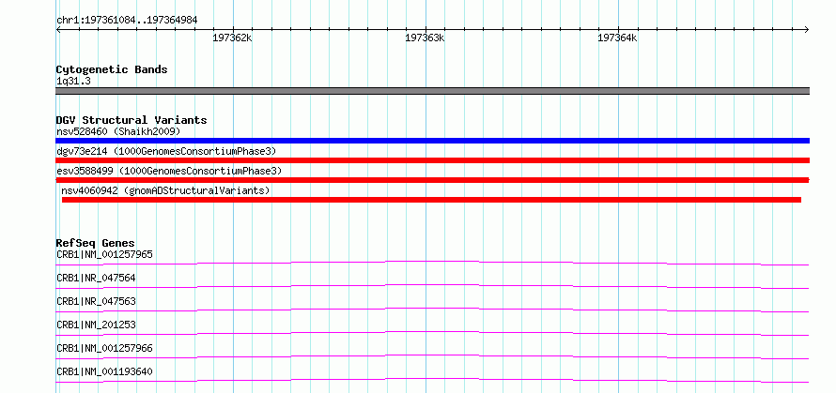Open transcript CRB1|NM_001257965 label
The image size is (836, 393).
(104, 254)
